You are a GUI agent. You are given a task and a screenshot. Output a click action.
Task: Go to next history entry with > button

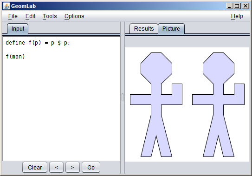(x=72, y=167)
